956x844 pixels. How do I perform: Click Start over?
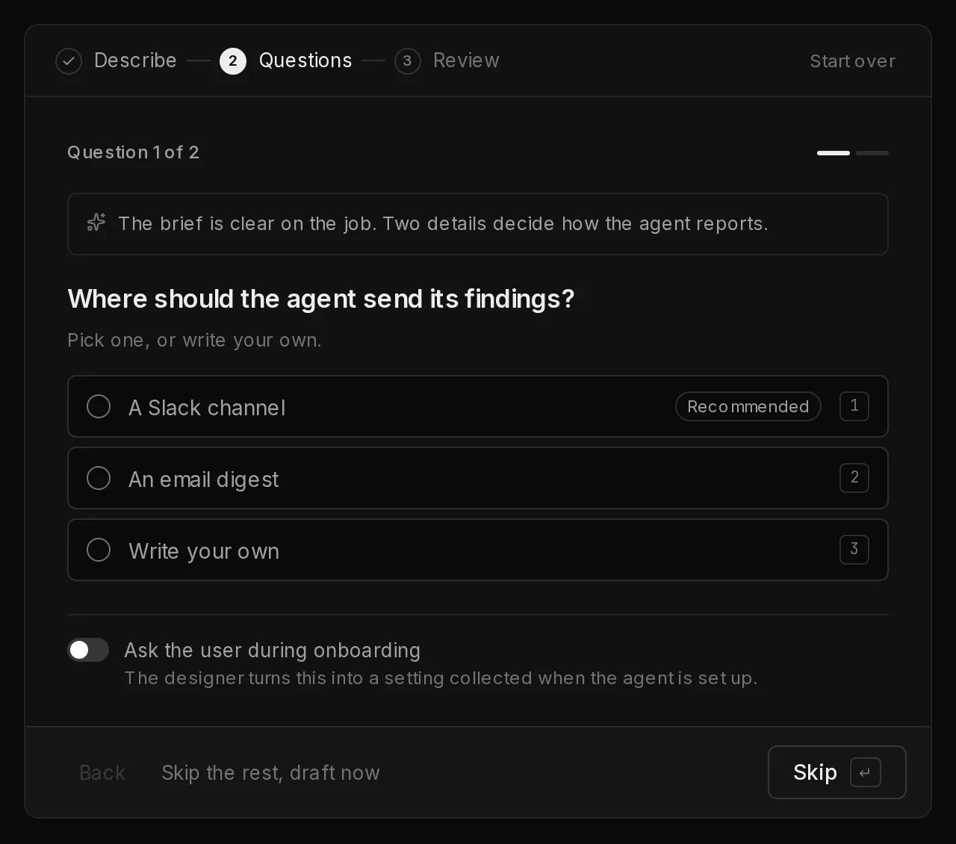(853, 61)
